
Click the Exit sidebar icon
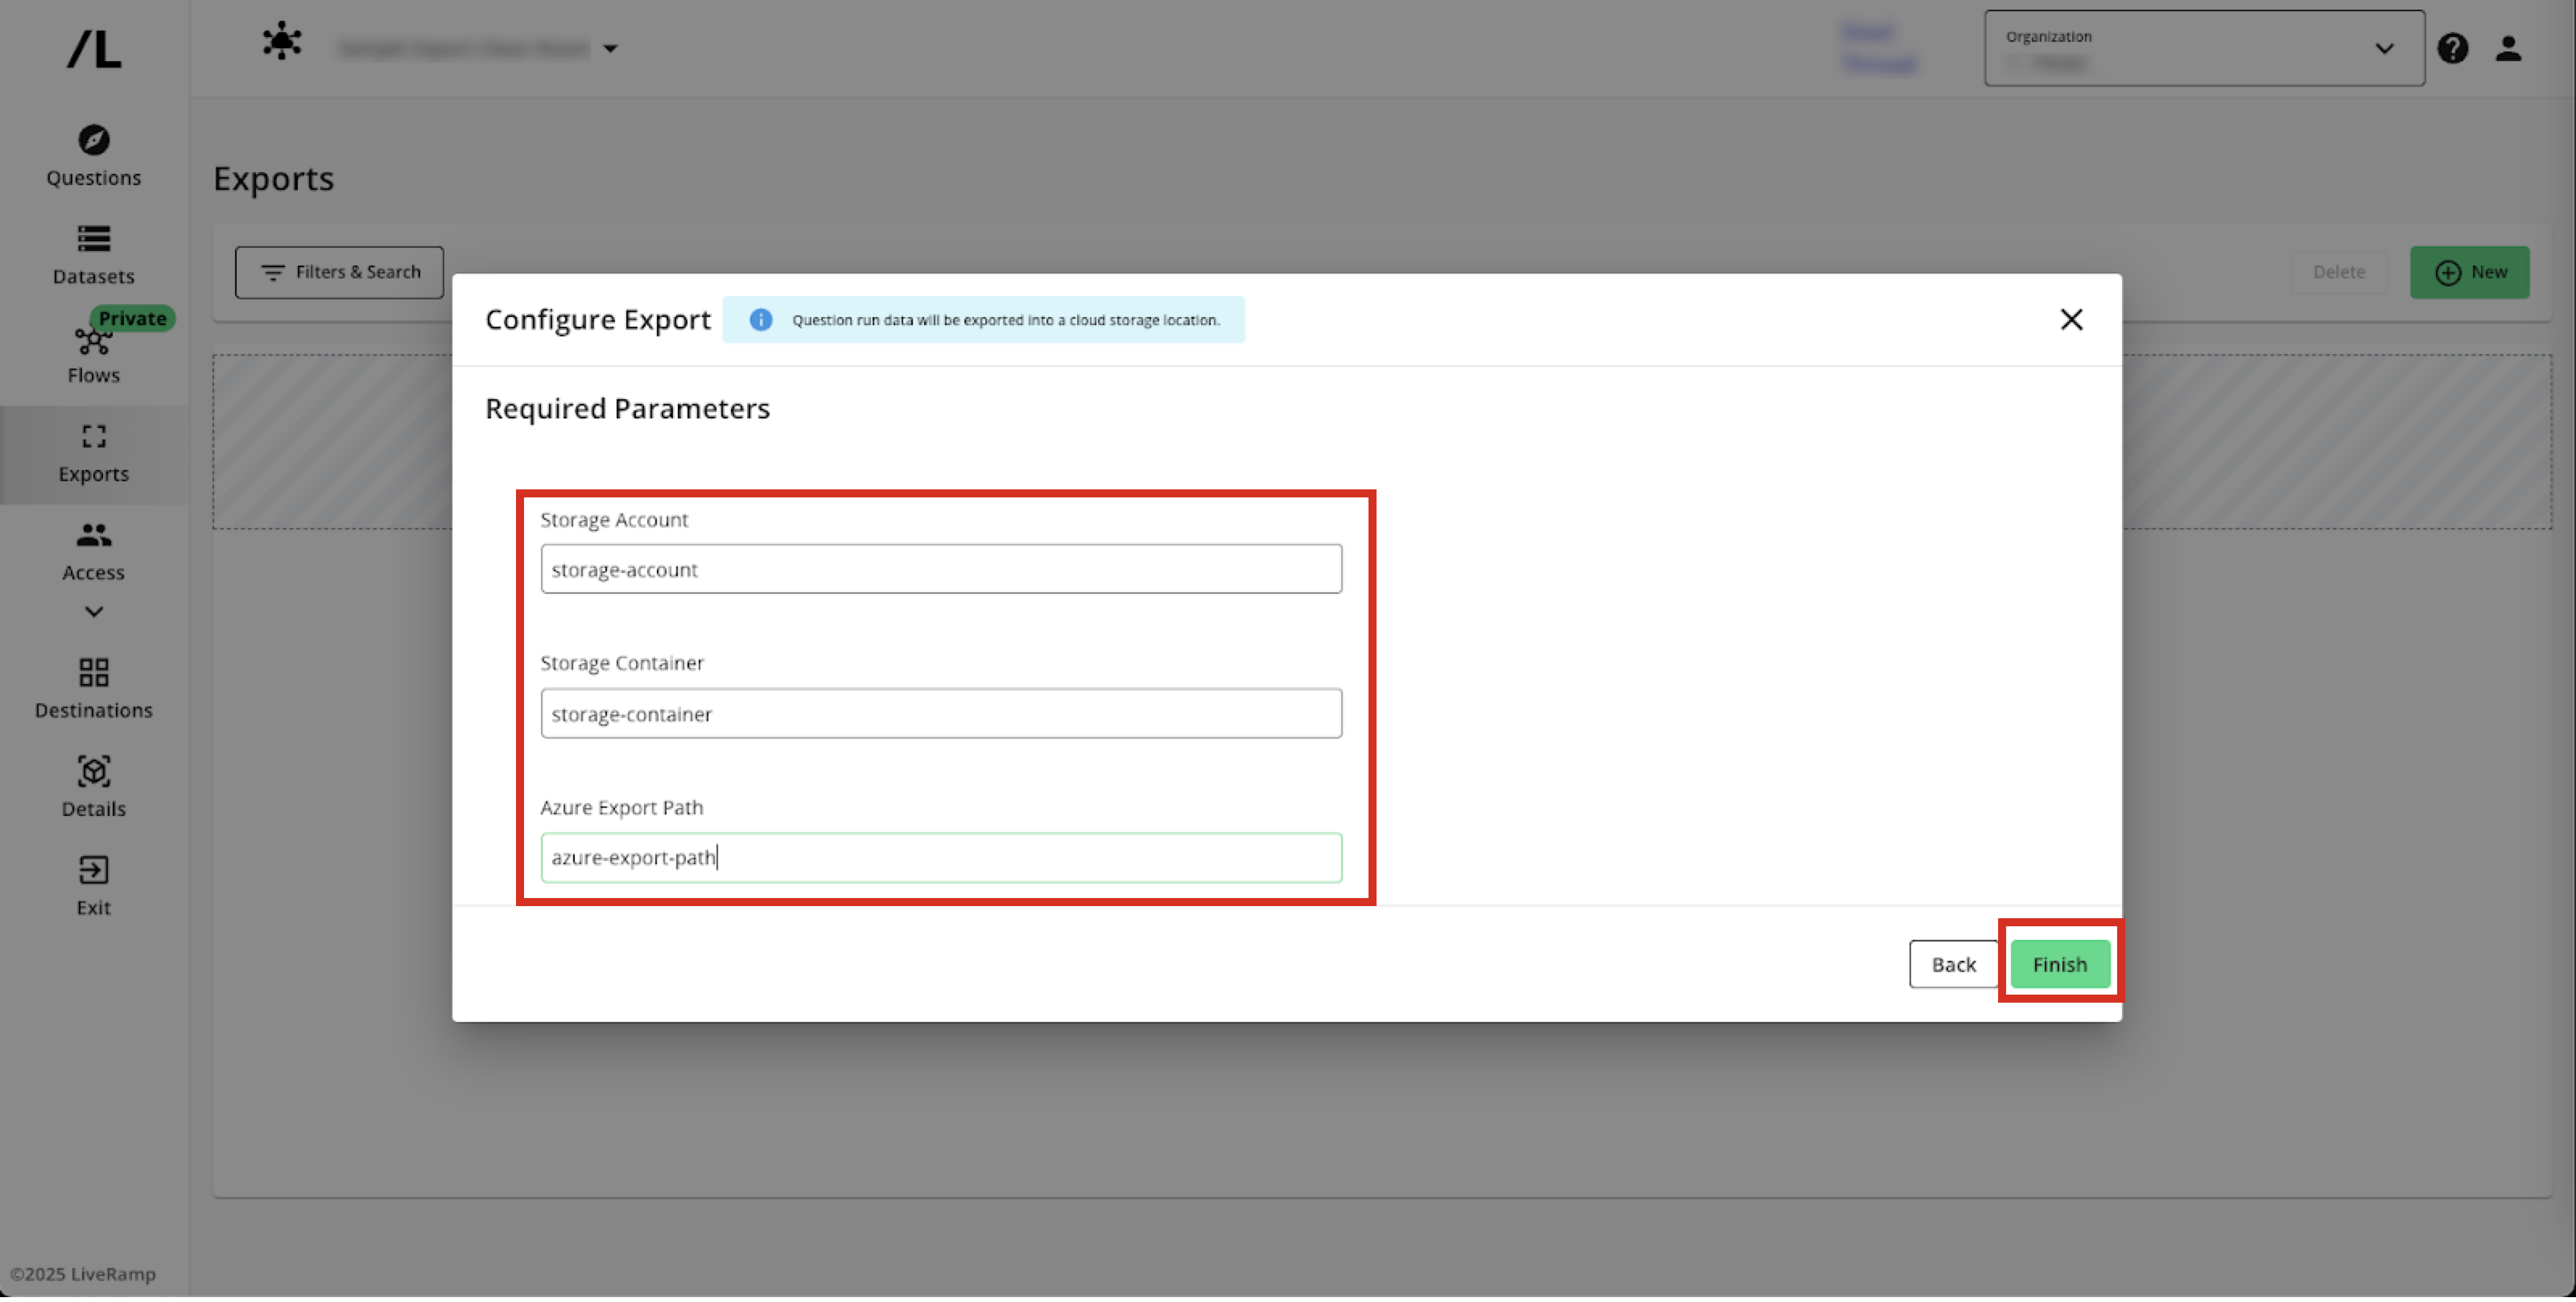coord(93,870)
